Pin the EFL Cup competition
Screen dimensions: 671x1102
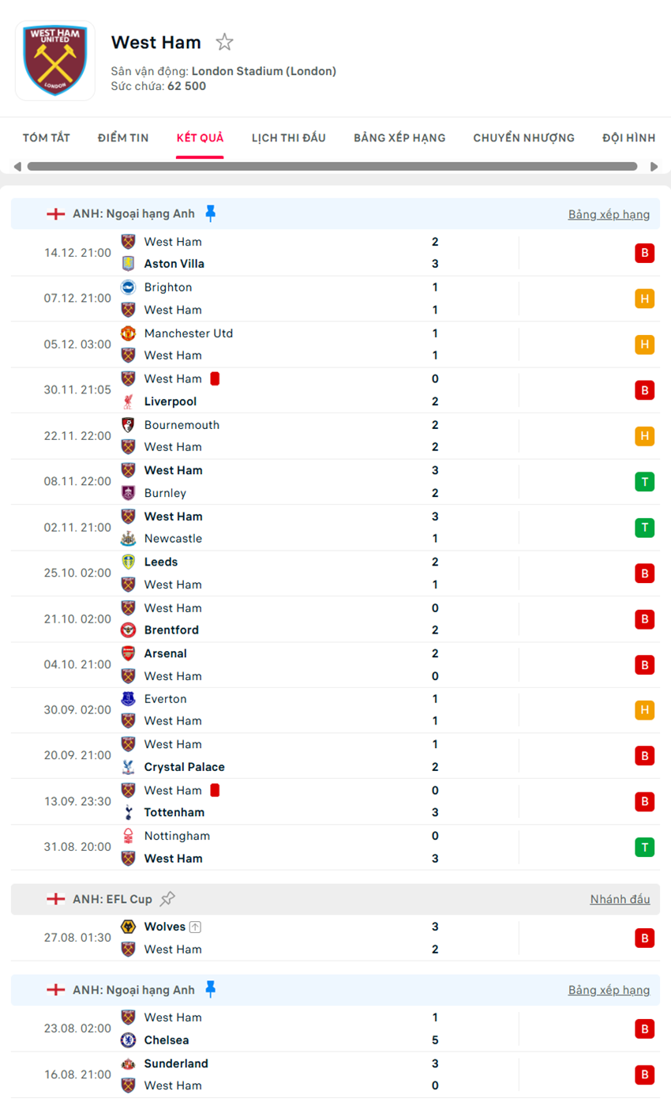[x=167, y=899]
